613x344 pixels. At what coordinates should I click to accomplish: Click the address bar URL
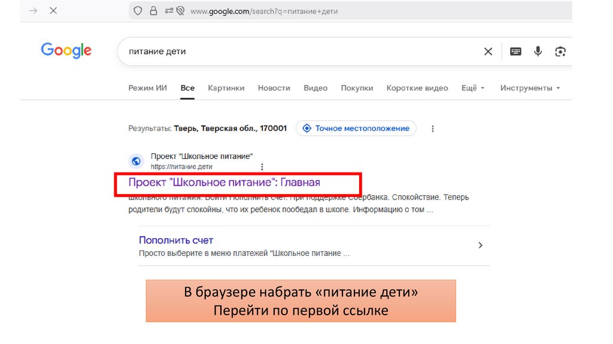(x=264, y=11)
